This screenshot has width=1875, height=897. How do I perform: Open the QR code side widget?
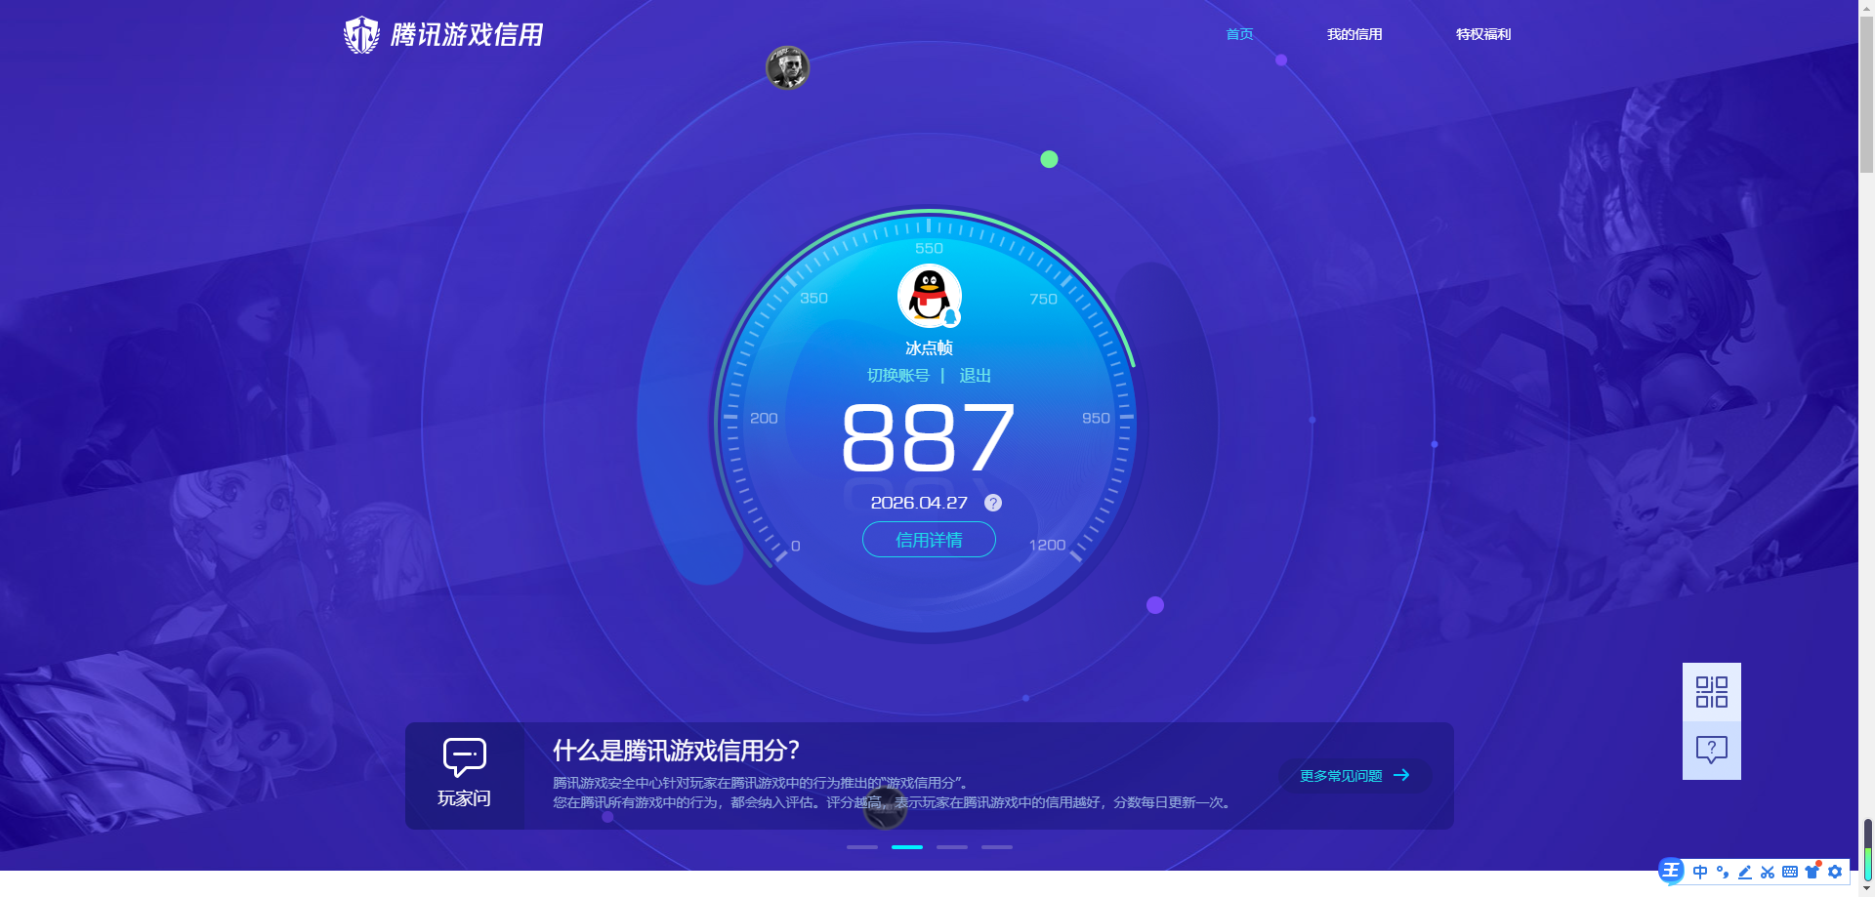point(1712,692)
